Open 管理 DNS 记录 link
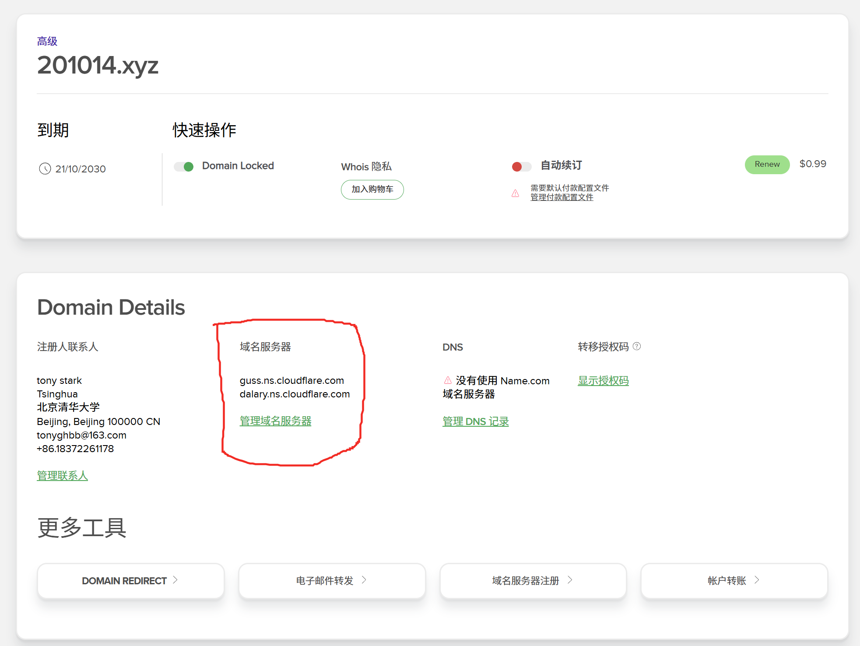Screen dimensions: 860x646 pyautogui.click(x=475, y=421)
